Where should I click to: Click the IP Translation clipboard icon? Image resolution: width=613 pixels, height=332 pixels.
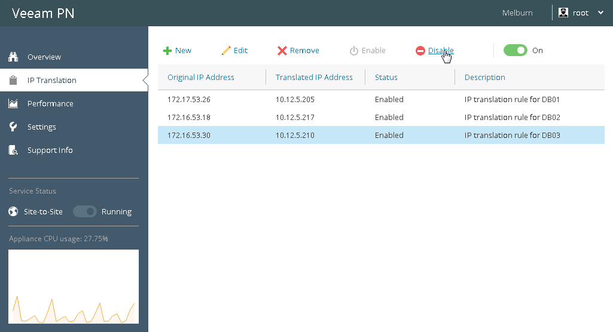click(x=13, y=80)
